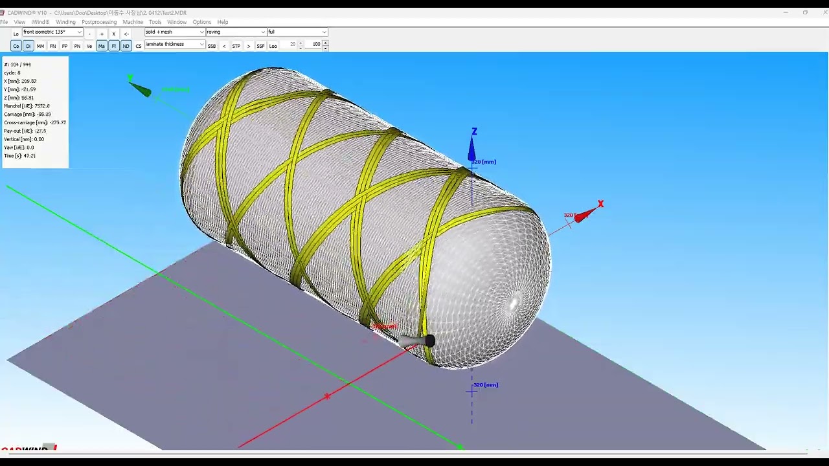Click the SSF simulation button
This screenshot has width=829, height=466.
(261, 46)
